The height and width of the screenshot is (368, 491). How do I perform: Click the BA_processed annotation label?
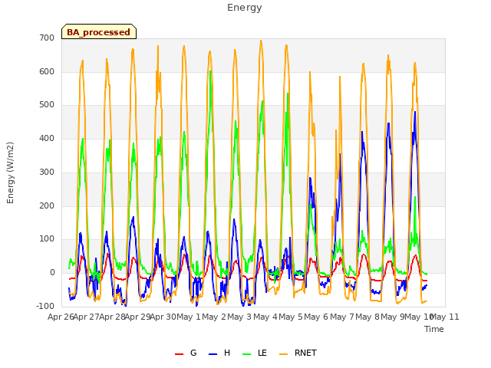tap(99, 32)
